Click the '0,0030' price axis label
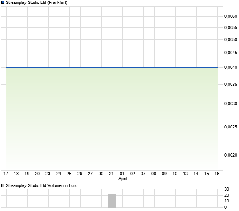Image resolution: width=239 pixels, height=211 pixels. point(231,104)
